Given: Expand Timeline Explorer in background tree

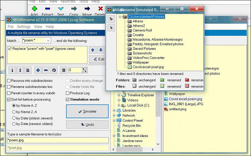Looking at the screenshot, I should [x=119, y=95].
